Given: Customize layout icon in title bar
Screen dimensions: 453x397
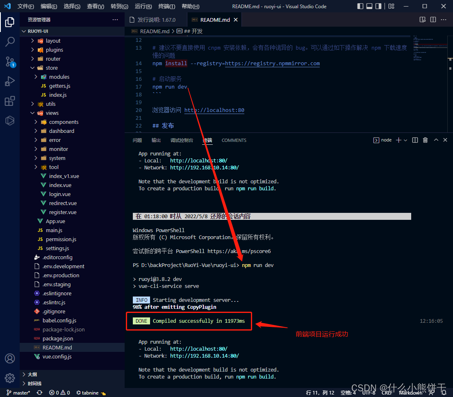Looking at the screenshot, I should 391,6.
